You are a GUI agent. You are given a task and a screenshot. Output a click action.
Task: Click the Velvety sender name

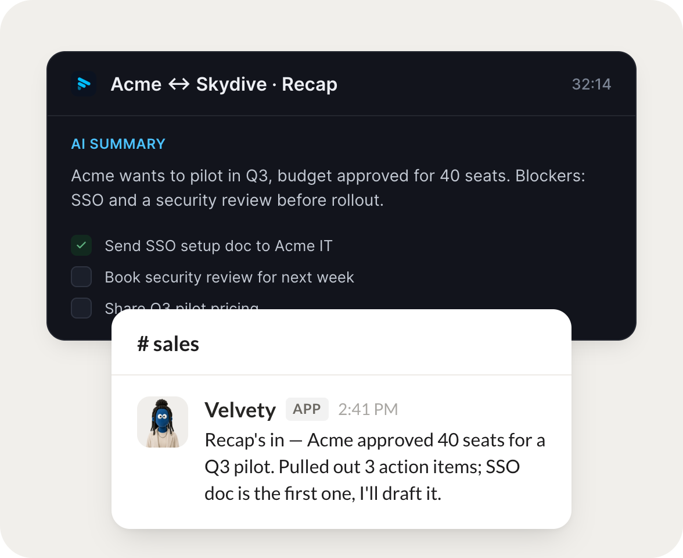point(240,410)
